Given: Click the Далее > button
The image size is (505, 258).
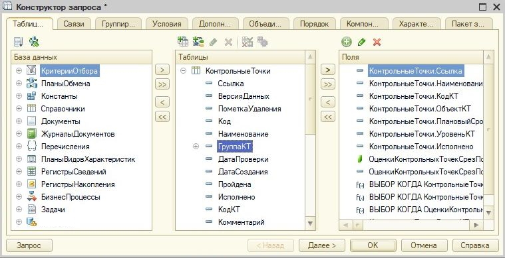Looking at the screenshot, I should pyautogui.click(x=322, y=245).
